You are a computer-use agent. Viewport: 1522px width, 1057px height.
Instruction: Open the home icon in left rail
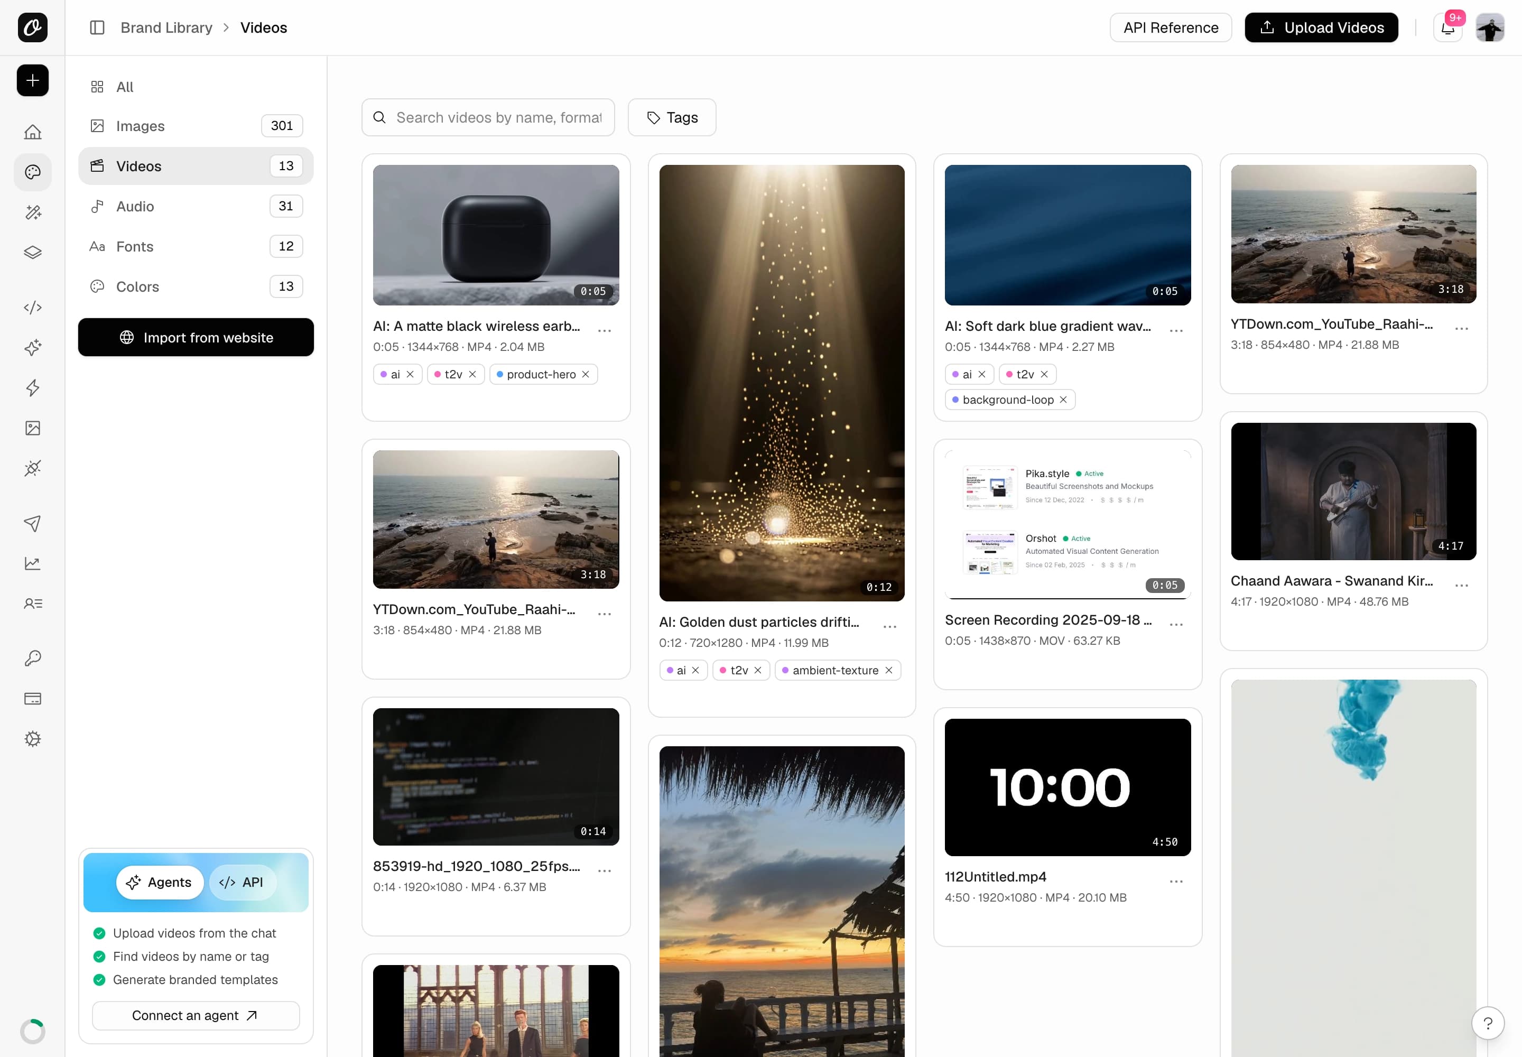[32, 132]
